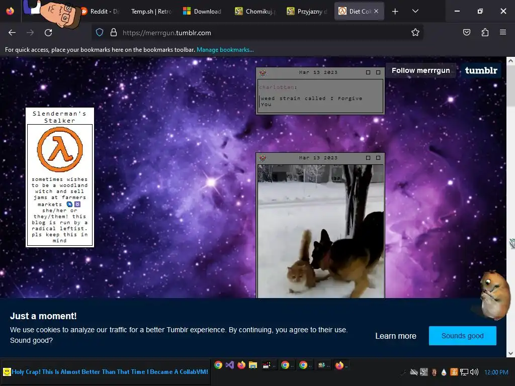Switch to the Reddit tab
Screen dimensions: 515x386
coord(101,11)
